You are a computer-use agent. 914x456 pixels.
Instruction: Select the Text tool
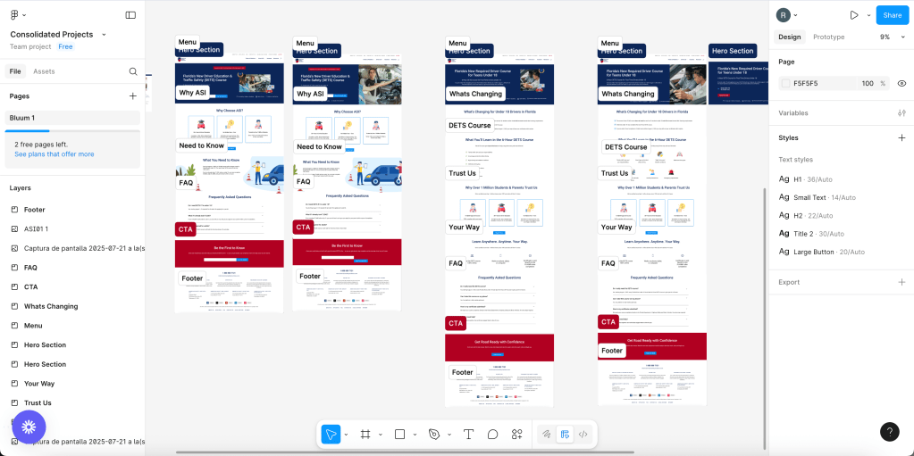click(x=468, y=435)
